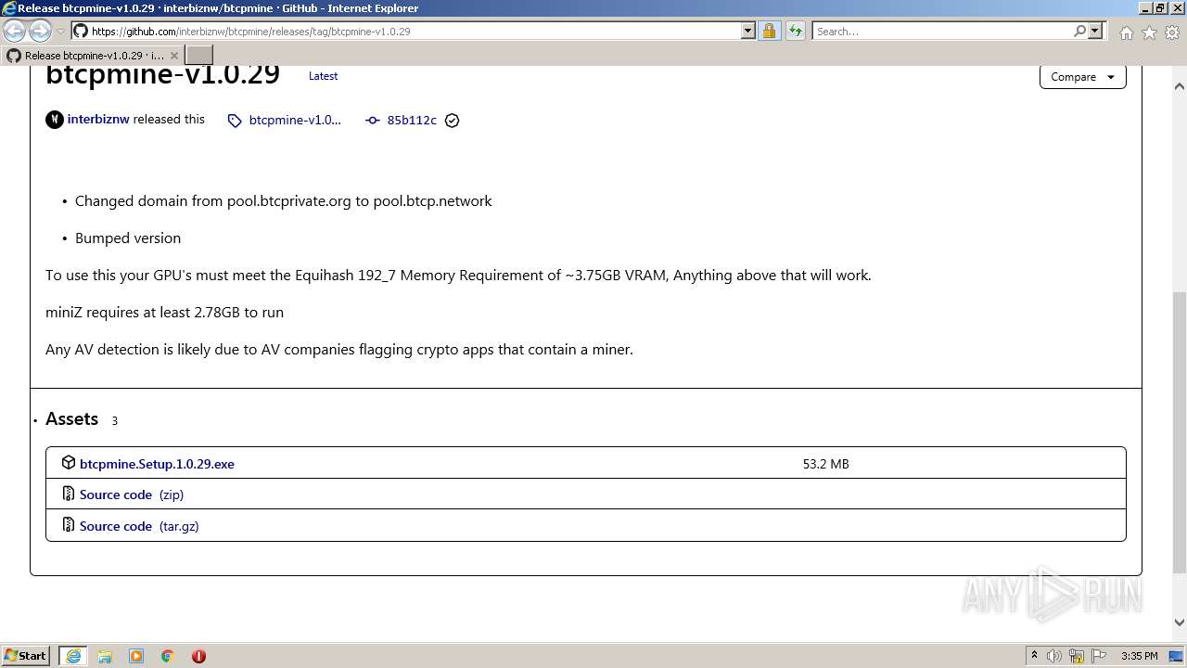Screen dimensions: 1187x668
Task: Click the package icon for btcpmine.Setup exe
Action: coord(69,462)
